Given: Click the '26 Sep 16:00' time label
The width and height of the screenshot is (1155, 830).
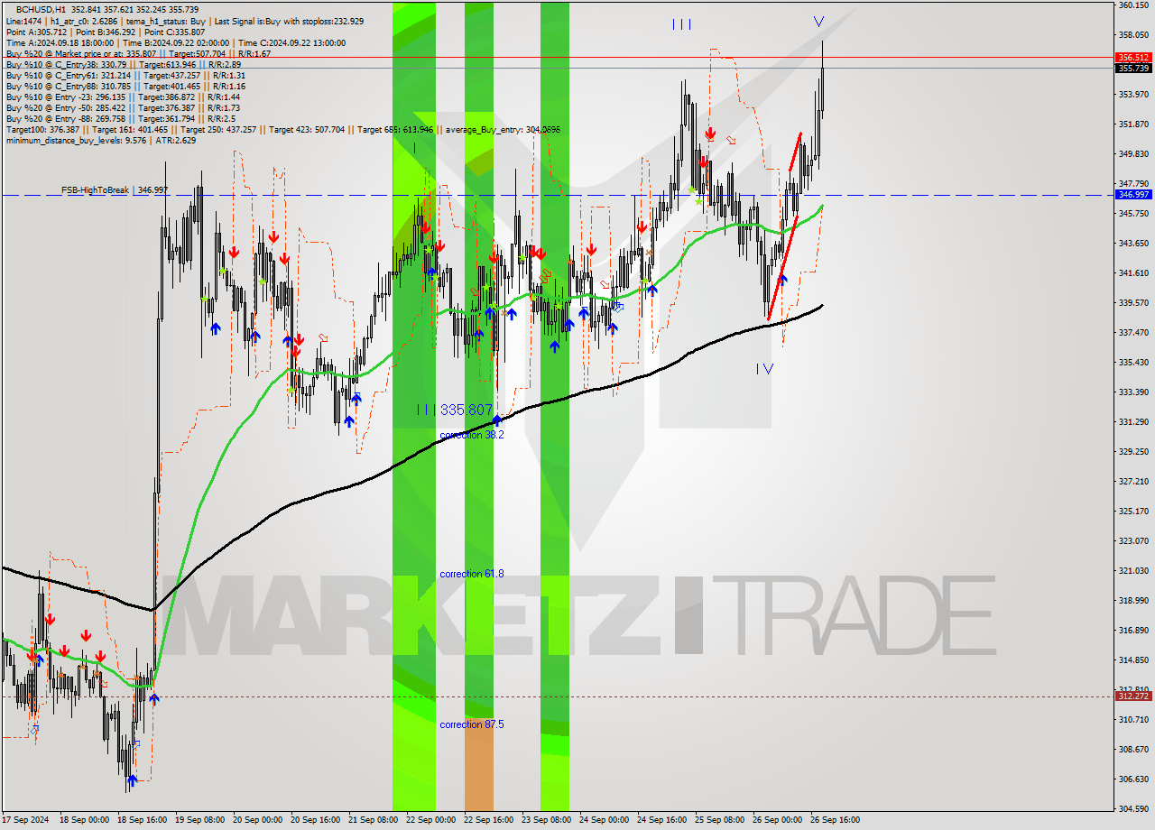Looking at the screenshot, I should click(x=834, y=820).
